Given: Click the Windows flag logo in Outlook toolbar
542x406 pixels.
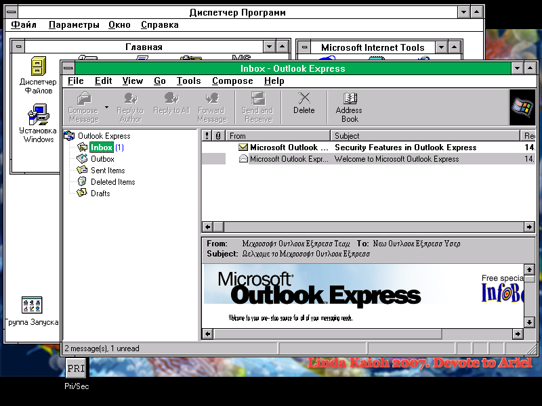Looking at the screenshot, I should 522,108.
